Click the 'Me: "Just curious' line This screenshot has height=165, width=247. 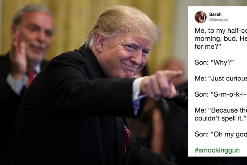(x=221, y=78)
